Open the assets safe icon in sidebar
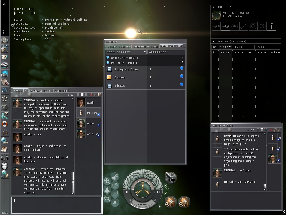The width and height of the screenshot is (286, 215). coord(4,107)
